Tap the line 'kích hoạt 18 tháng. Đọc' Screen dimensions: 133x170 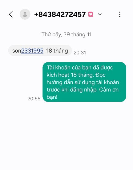pos(76,75)
